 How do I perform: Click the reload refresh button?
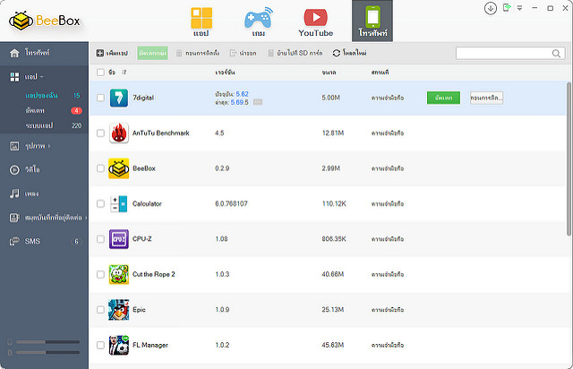pyautogui.click(x=350, y=53)
